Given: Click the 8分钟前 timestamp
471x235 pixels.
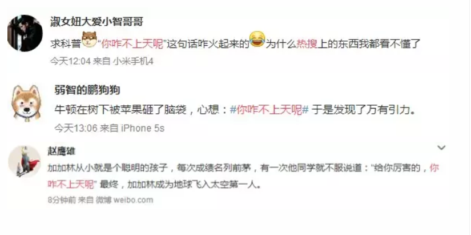Looking at the screenshot, I should coord(62,200).
